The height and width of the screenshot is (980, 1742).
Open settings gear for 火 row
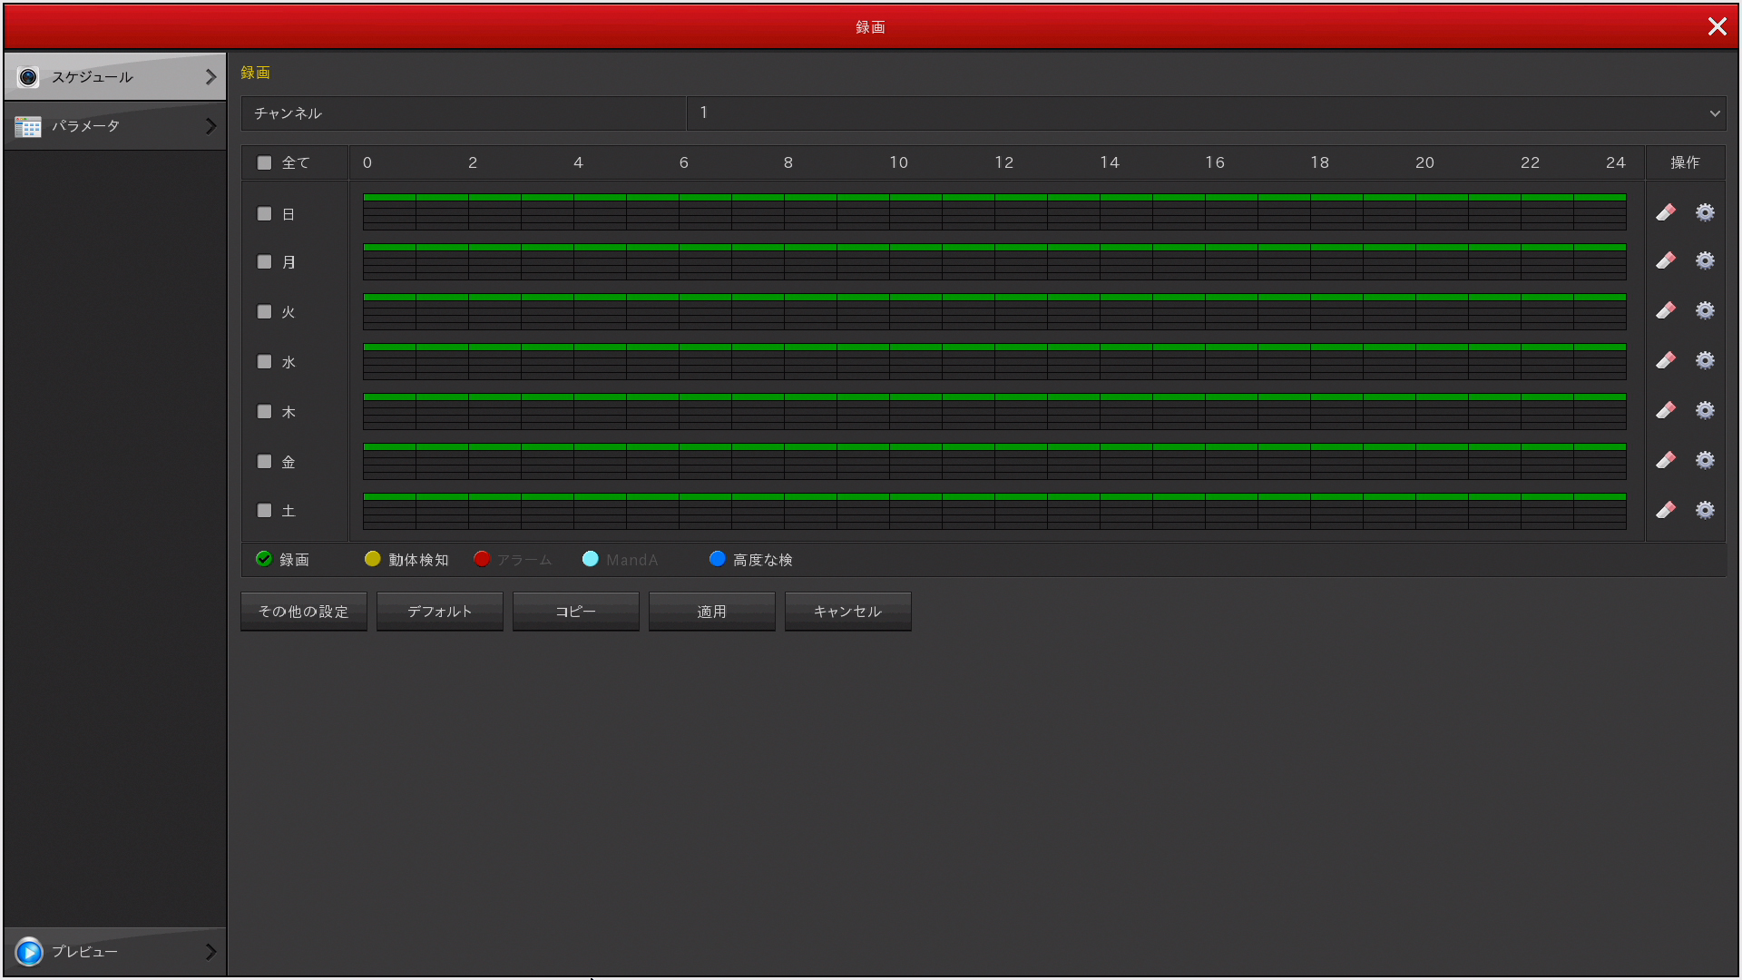(1706, 311)
